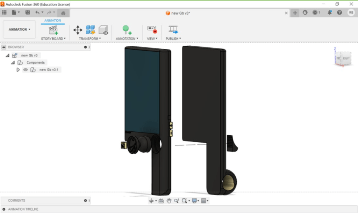Open the Data Panel grid icon

pyautogui.click(x=5, y=13)
